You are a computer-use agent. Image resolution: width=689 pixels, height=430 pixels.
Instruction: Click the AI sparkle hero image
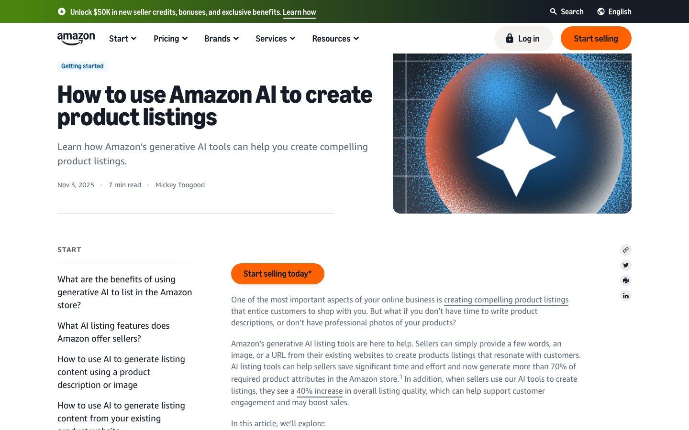coord(512,133)
